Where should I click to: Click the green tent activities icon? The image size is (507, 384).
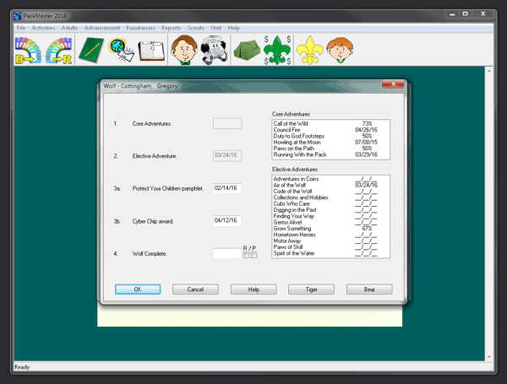(247, 50)
